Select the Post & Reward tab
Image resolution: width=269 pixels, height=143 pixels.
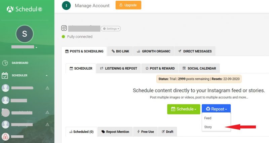(160, 68)
